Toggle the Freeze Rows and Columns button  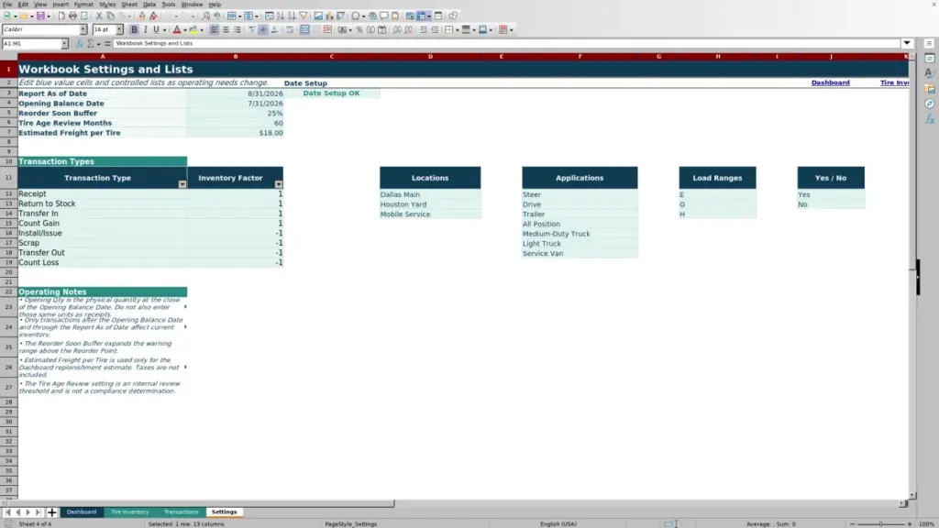pos(422,16)
